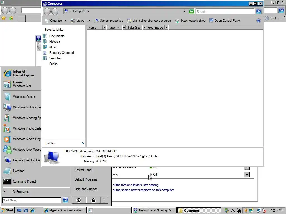Open Windows Live Messenger from Start menu
This screenshot has height=214, width=286.
pyautogui.click(x=22, y=150)
